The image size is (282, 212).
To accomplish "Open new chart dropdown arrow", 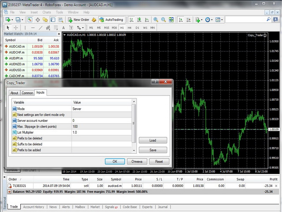I will 12,19.
